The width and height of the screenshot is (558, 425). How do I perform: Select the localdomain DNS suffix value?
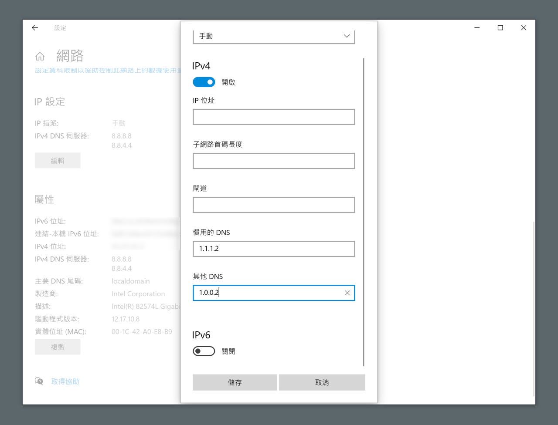(x=131, y=281)
